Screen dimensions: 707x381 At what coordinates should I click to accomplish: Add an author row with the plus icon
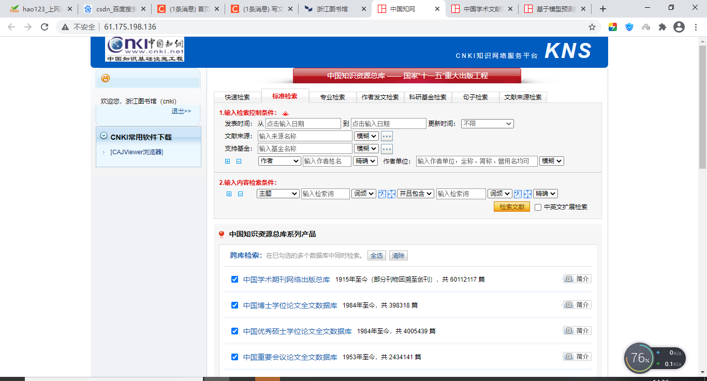pos(227,162)
